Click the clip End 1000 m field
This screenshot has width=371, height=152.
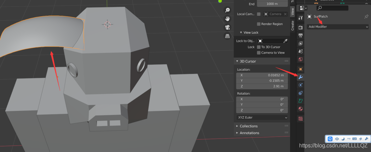pyautogui.click(x=272, y=4)
